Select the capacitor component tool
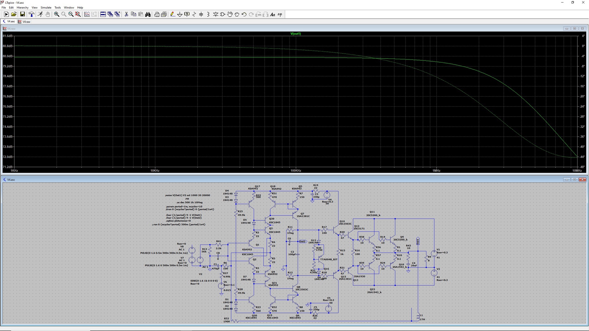The width and height of the screenshot is (589, 331). [201, 14]
